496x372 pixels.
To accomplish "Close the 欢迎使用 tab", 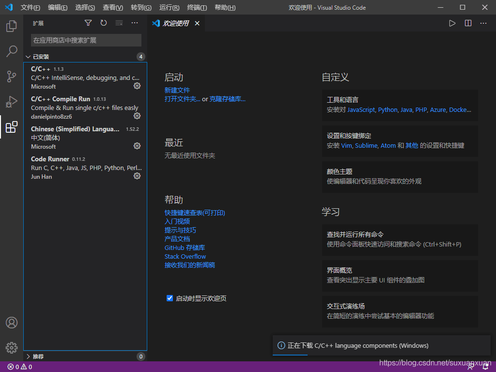I will coord(197,23).
